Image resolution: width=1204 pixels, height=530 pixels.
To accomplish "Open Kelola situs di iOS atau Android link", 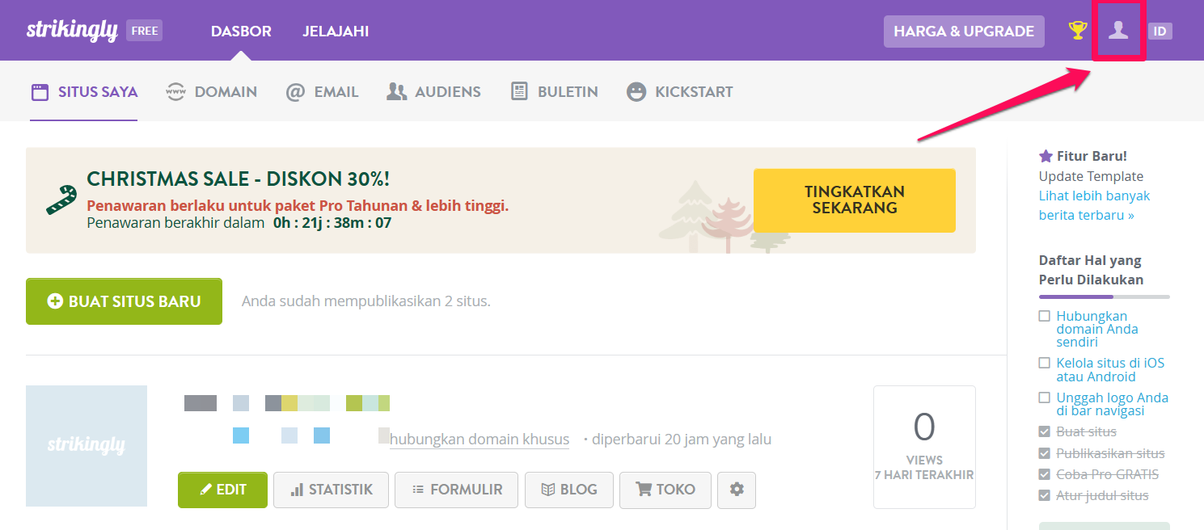I will 1110,370.
